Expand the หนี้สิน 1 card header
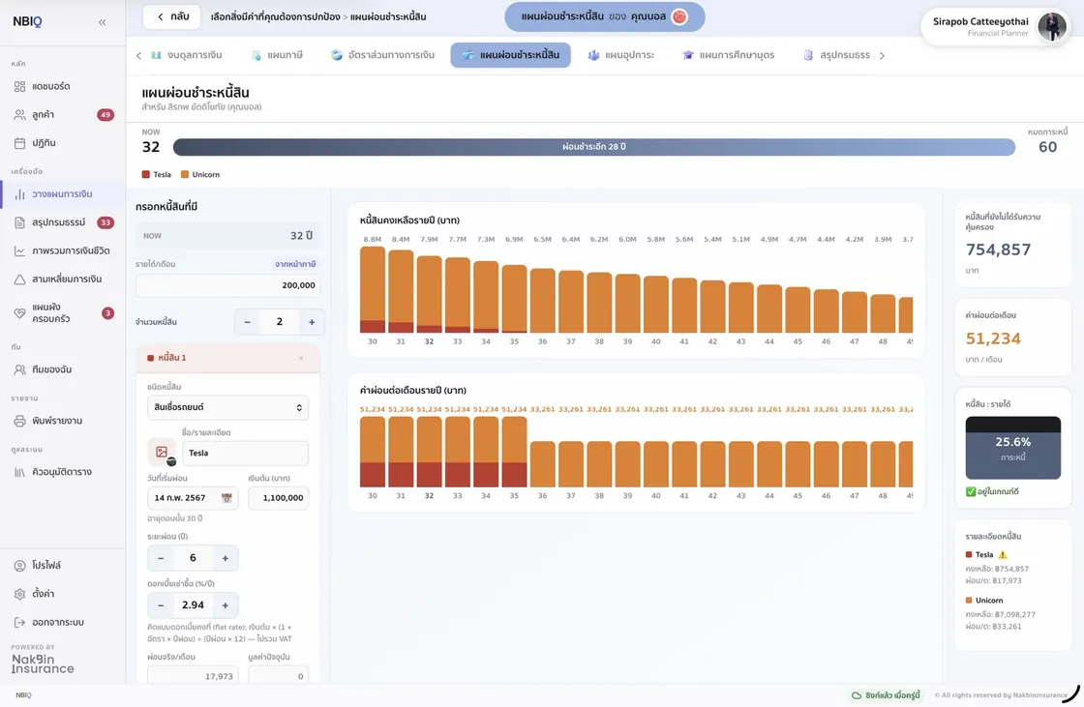 [x=228, y=358]
